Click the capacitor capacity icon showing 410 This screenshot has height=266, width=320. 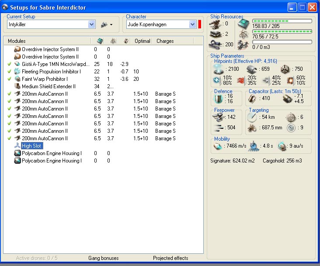click(x=252, y=99)
